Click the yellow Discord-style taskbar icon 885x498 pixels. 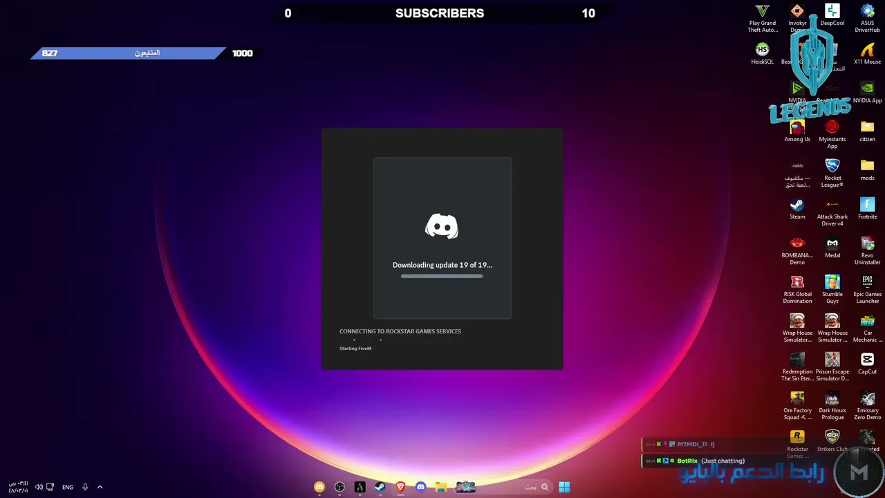coord(319,487)
